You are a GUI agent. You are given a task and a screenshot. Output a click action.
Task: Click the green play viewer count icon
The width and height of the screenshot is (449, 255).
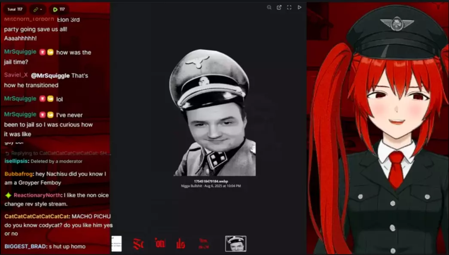click(x=55, y=9)
